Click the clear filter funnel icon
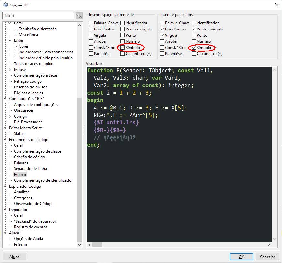Viewport: 282px width, 263px height. pos(79,16)
